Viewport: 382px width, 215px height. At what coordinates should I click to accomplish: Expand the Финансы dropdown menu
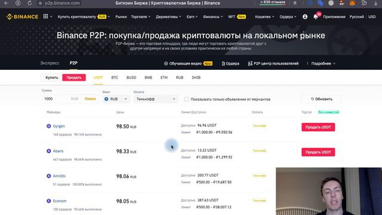click(212, 17)
